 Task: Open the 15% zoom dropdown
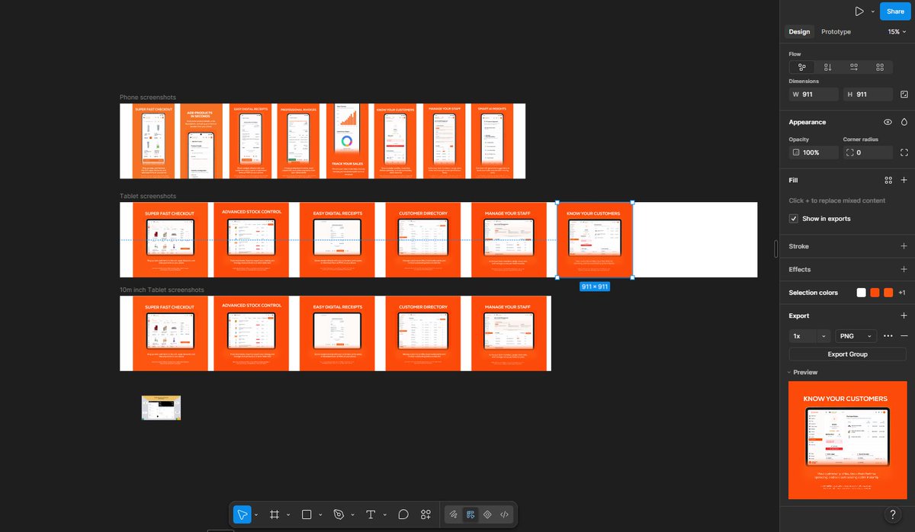897,32
